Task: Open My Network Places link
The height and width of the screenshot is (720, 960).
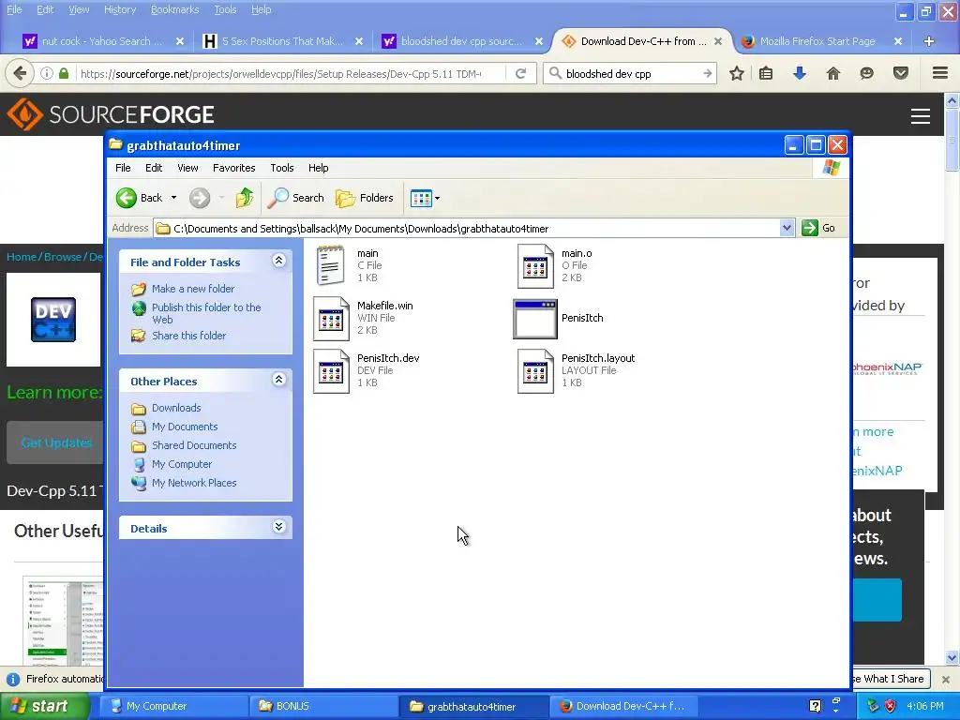Action: click(194, 483)
